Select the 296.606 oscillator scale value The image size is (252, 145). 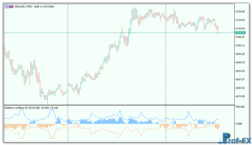240,107
